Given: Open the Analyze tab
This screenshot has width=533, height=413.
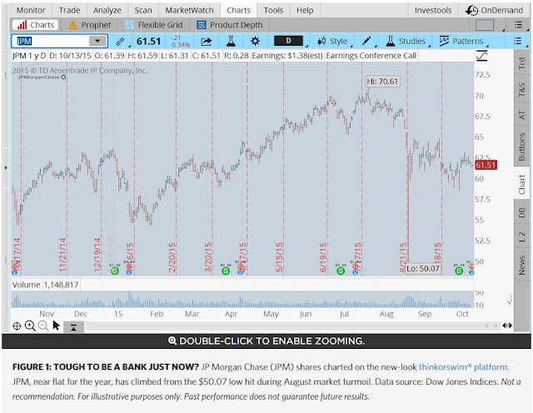Looking at the screenshot, I should 107,10.
